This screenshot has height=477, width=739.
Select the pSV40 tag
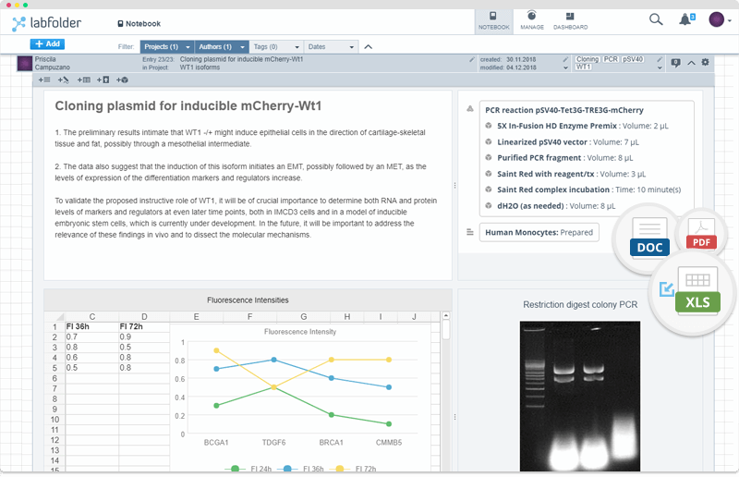(x=633, y=59)
